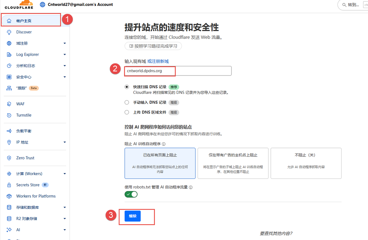Open Workers for Platforms in the sidebar
The height and width of the screenshot is (240, 368).
[35, 196]
